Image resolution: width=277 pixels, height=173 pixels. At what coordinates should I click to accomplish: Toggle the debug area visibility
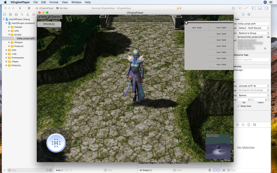260,8
